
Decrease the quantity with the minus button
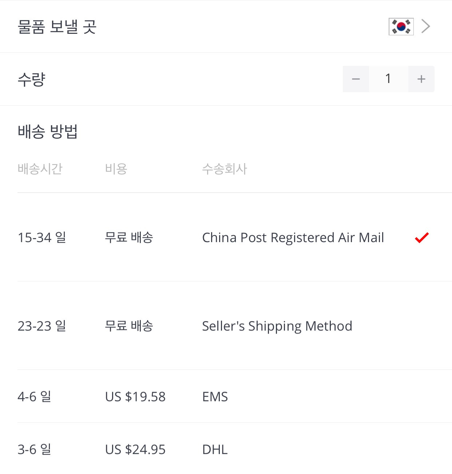(x=356, y=79)
